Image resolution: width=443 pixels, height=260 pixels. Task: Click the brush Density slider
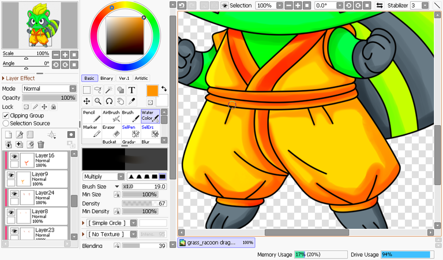pos(144,203)
